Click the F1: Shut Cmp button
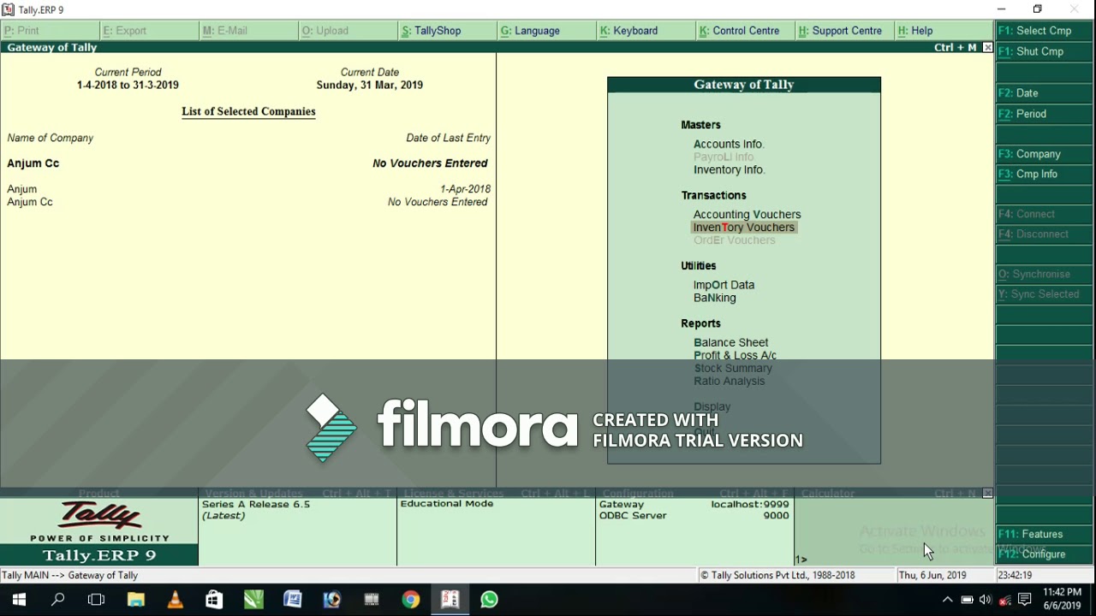Screen dimensions: 1096x616 click(1045, 51)
